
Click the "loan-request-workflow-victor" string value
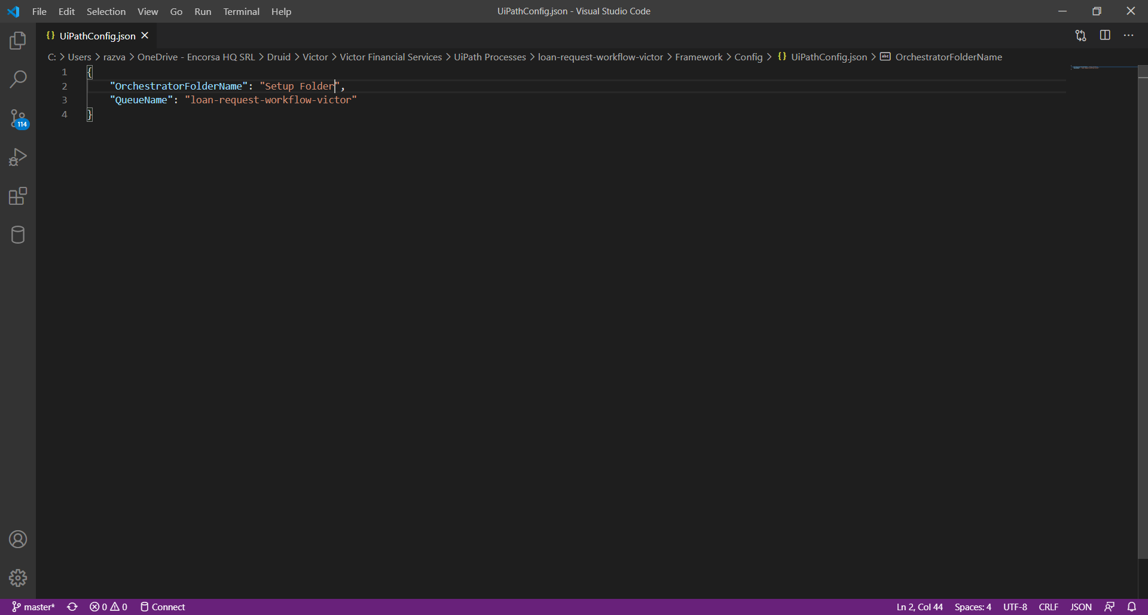[271, 100]
